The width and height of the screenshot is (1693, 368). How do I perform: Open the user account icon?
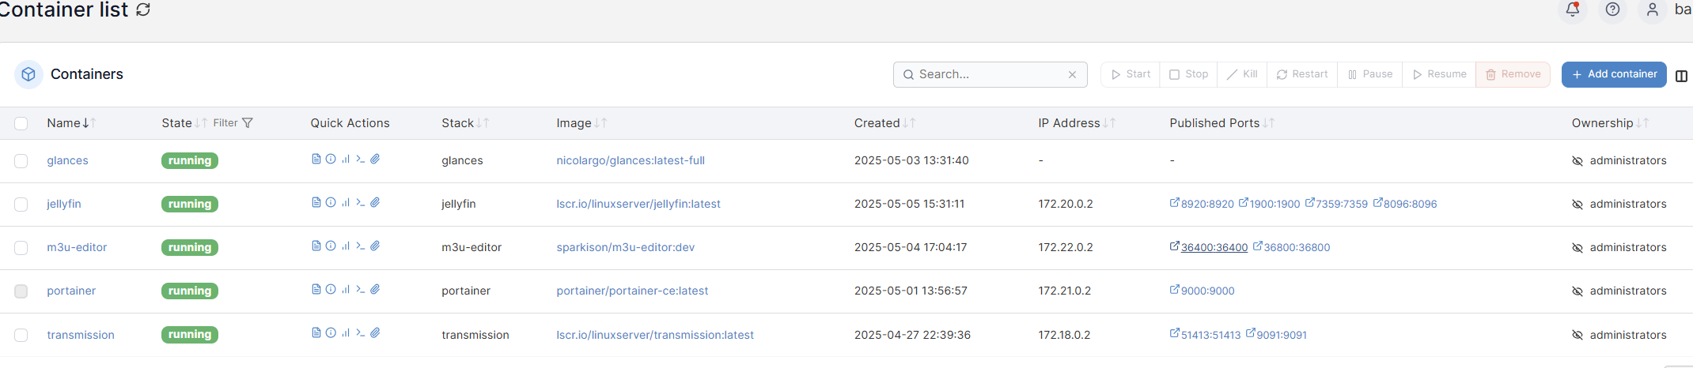click(x=1652, y=9)
